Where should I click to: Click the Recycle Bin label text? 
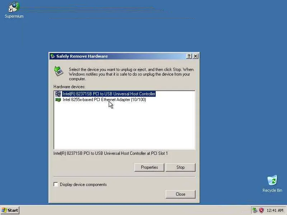pos(272,190)
